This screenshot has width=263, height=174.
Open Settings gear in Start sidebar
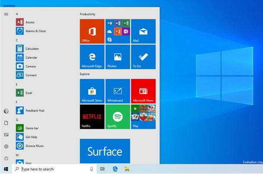coord(6,146)
